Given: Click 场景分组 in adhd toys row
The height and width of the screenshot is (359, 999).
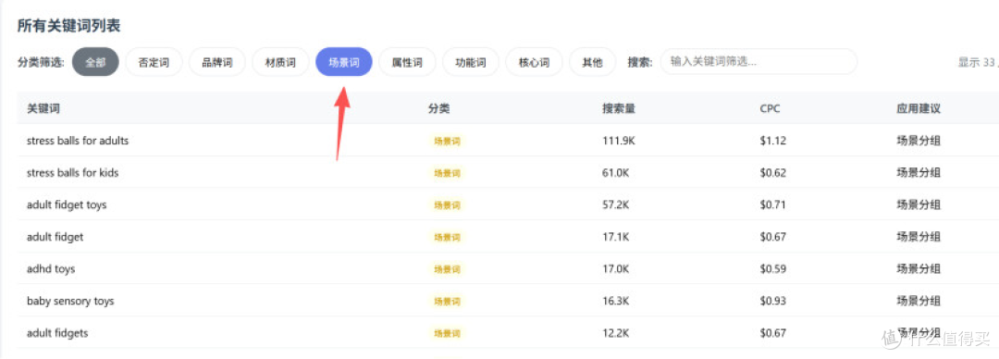Looking at the screenshot, I should (x=919, y=268).
